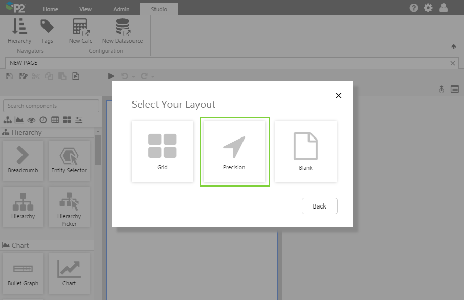Click the Search components field
464x300 pixels.
pyautogui.click(x=51, y=105)
